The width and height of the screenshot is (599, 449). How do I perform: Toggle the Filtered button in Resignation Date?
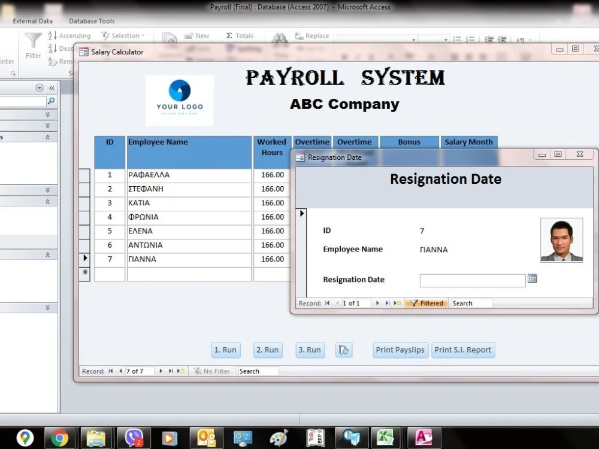point(426,303)
